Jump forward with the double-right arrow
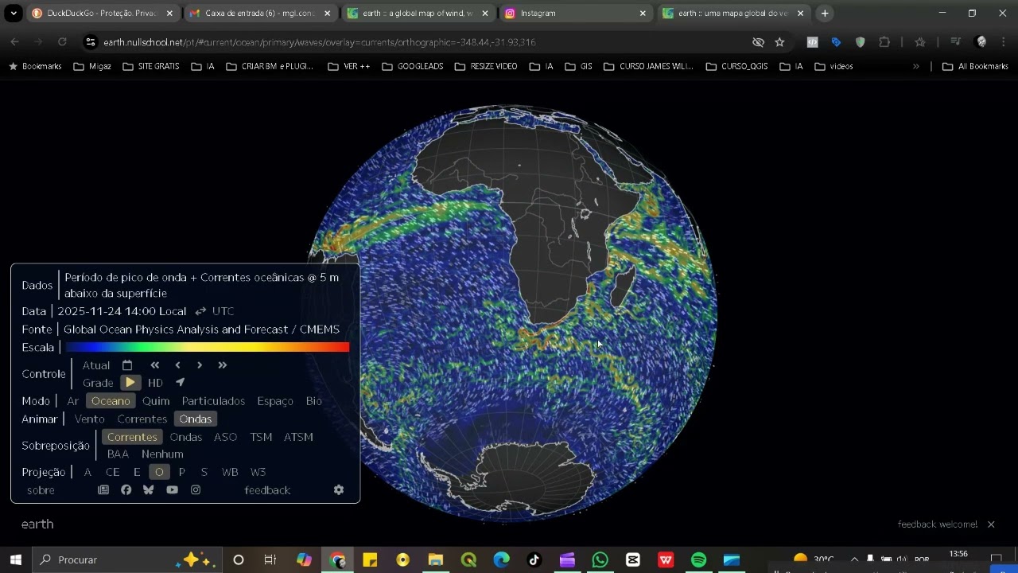Viewport: 1018px width, 573px height. coord(223,365)
